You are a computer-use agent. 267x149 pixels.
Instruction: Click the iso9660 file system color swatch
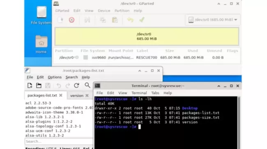[86, 58]
